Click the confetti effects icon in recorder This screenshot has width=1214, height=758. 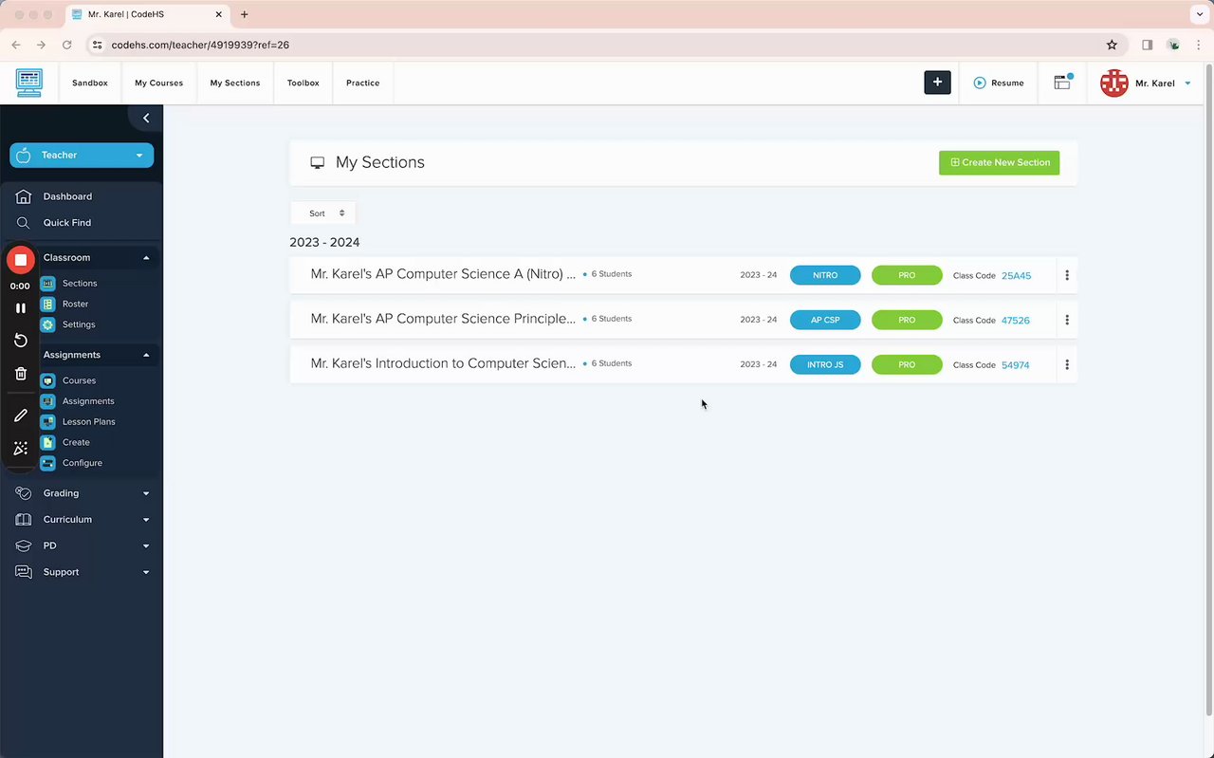pyautogui.click(x=21, y=448)
